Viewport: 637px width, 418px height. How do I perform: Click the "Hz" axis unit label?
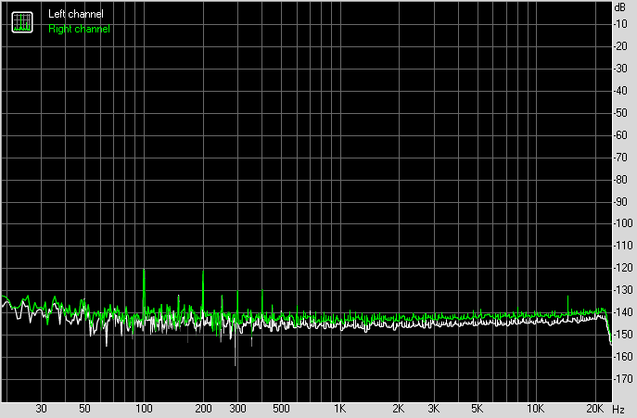click(x=618, y=409)
